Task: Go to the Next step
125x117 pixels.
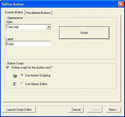Action: pyautogui.click(x=113, y=110)
